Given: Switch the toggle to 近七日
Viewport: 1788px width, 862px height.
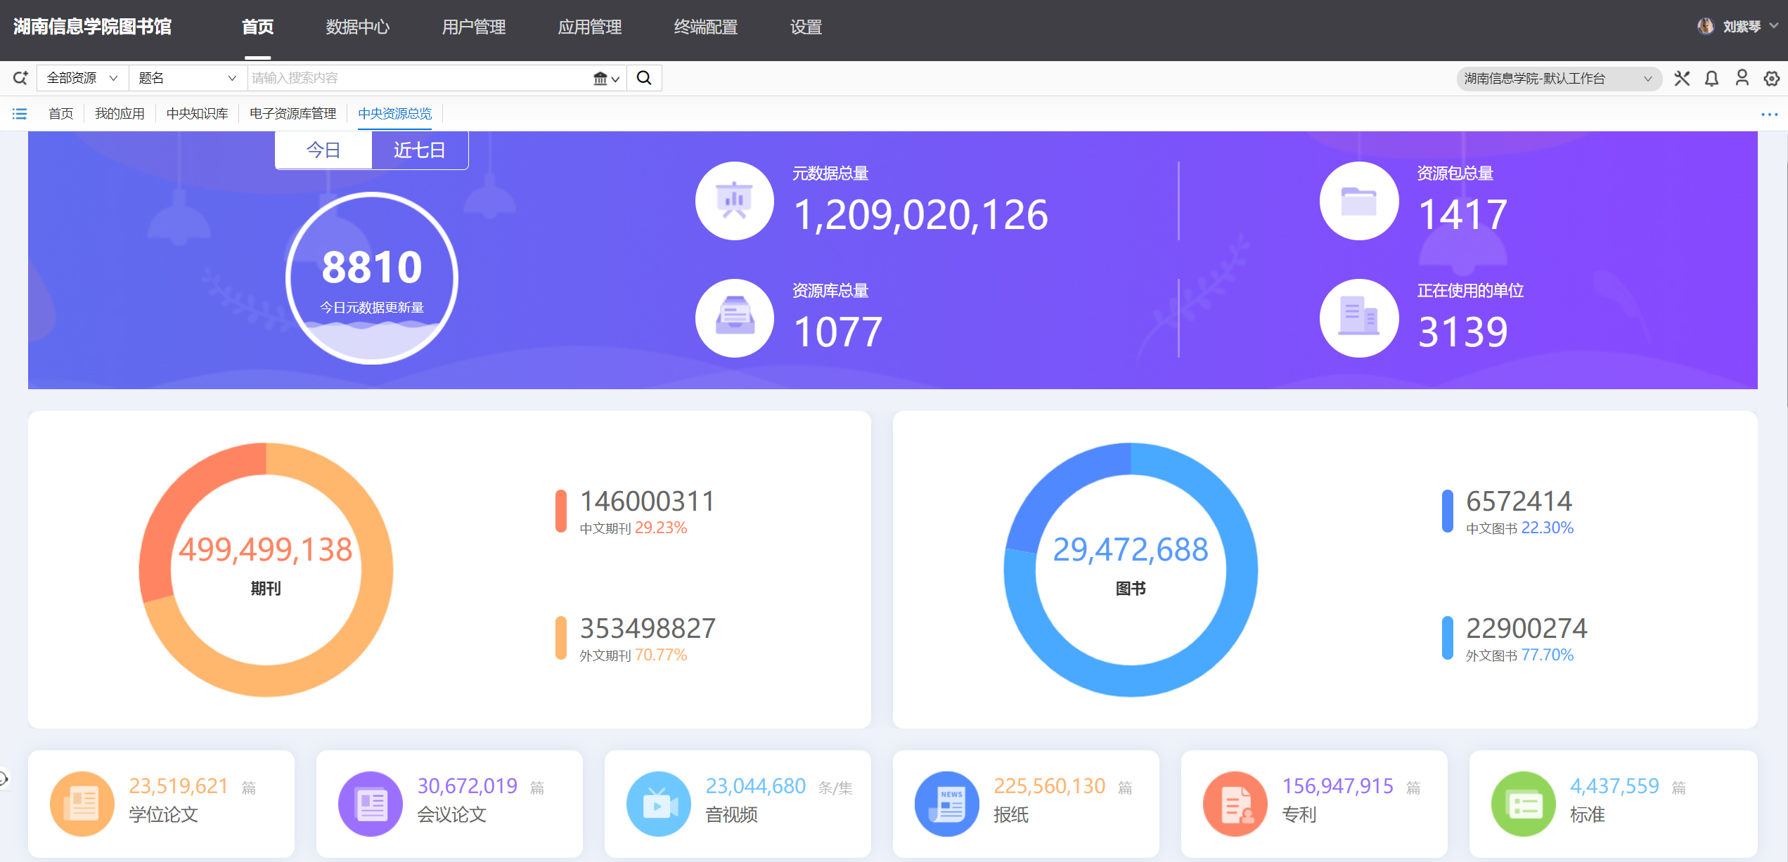Looking at the screenshot, I should pos(419,150).
